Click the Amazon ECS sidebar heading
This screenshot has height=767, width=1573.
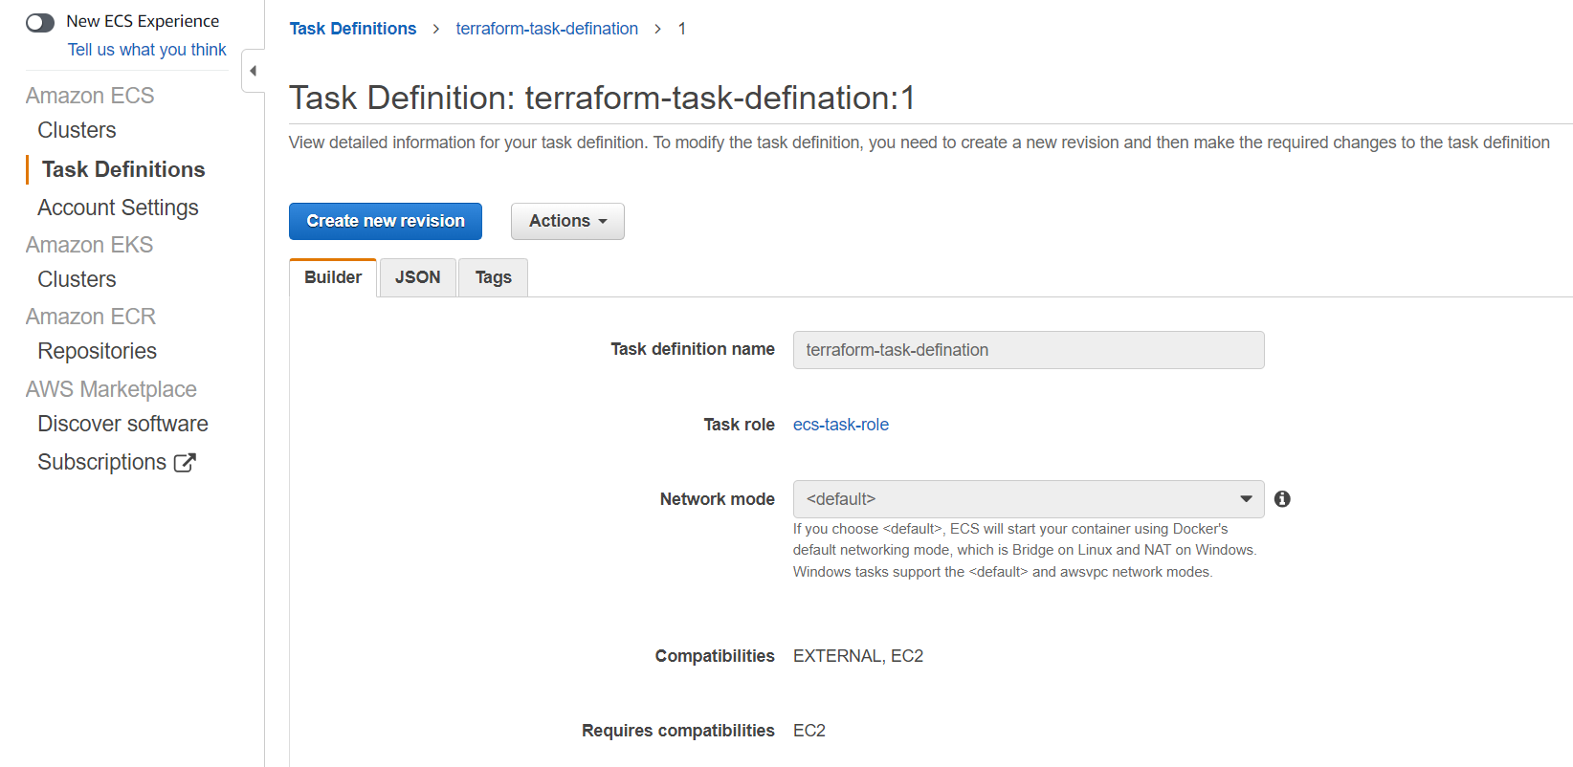pyautogui.click(x=90, y=96)
